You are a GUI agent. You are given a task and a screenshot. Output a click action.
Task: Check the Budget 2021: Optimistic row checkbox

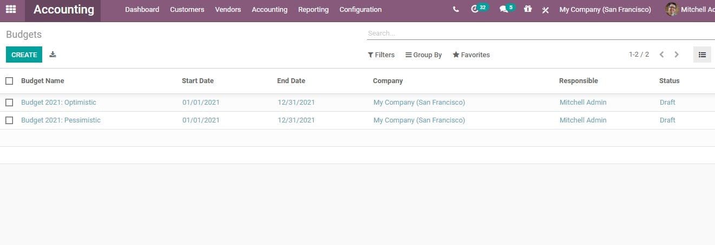[9, 103]
